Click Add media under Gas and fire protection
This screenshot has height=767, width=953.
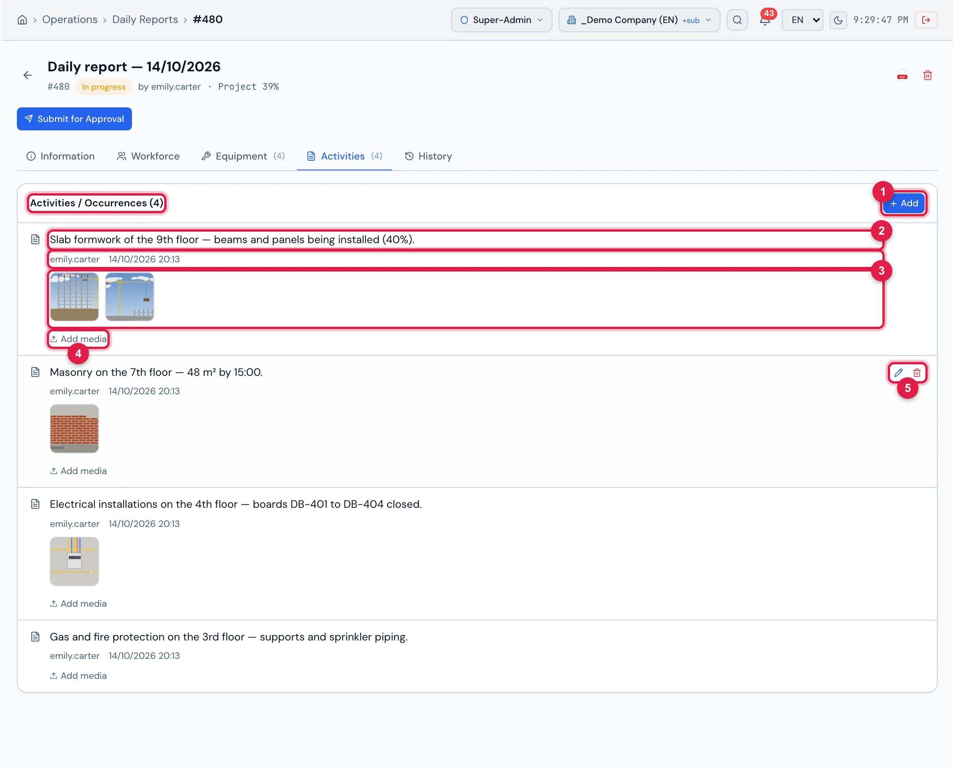pyautogui.click(x=78, y=676)
